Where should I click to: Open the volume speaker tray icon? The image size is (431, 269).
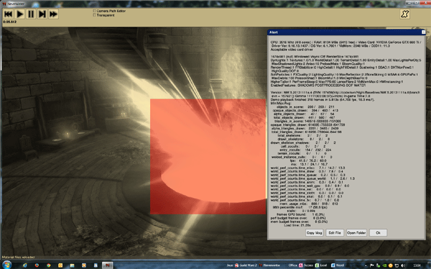(x=402, y=265)
